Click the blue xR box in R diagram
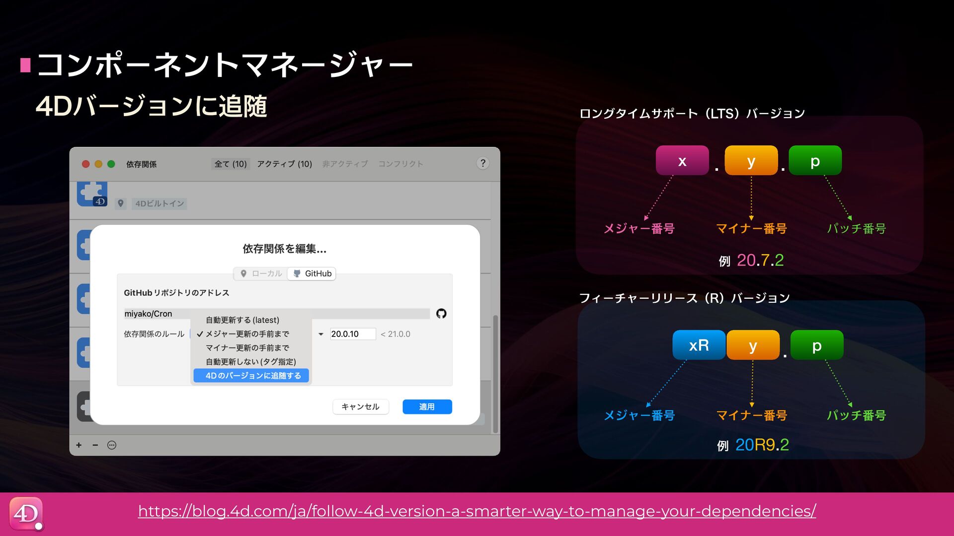This screenshot has width=954, height=536. pyautogui.click(x=699, y=345)
